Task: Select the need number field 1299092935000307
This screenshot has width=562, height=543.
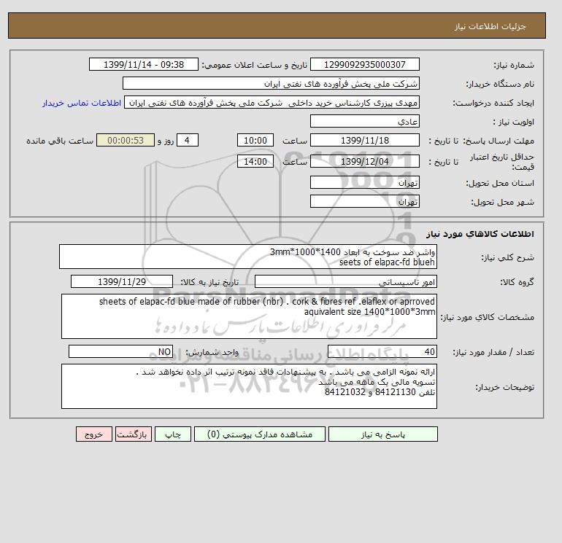Action: [364, 64]
